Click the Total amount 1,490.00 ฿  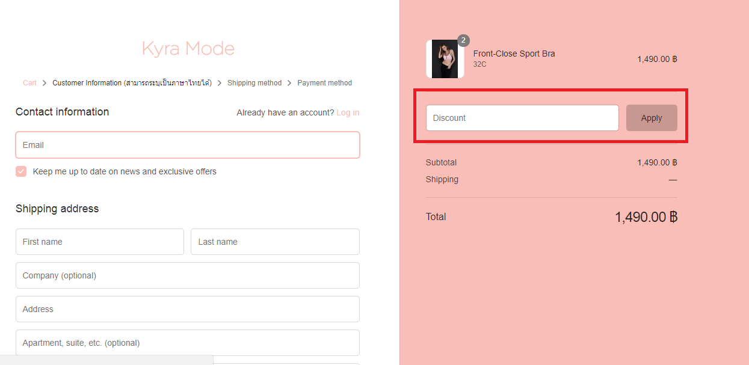click(x=646, y=217)
